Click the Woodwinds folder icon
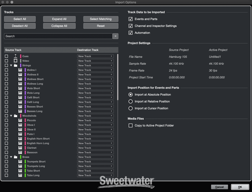The image size is (252, 192). [x=15, y=116]
